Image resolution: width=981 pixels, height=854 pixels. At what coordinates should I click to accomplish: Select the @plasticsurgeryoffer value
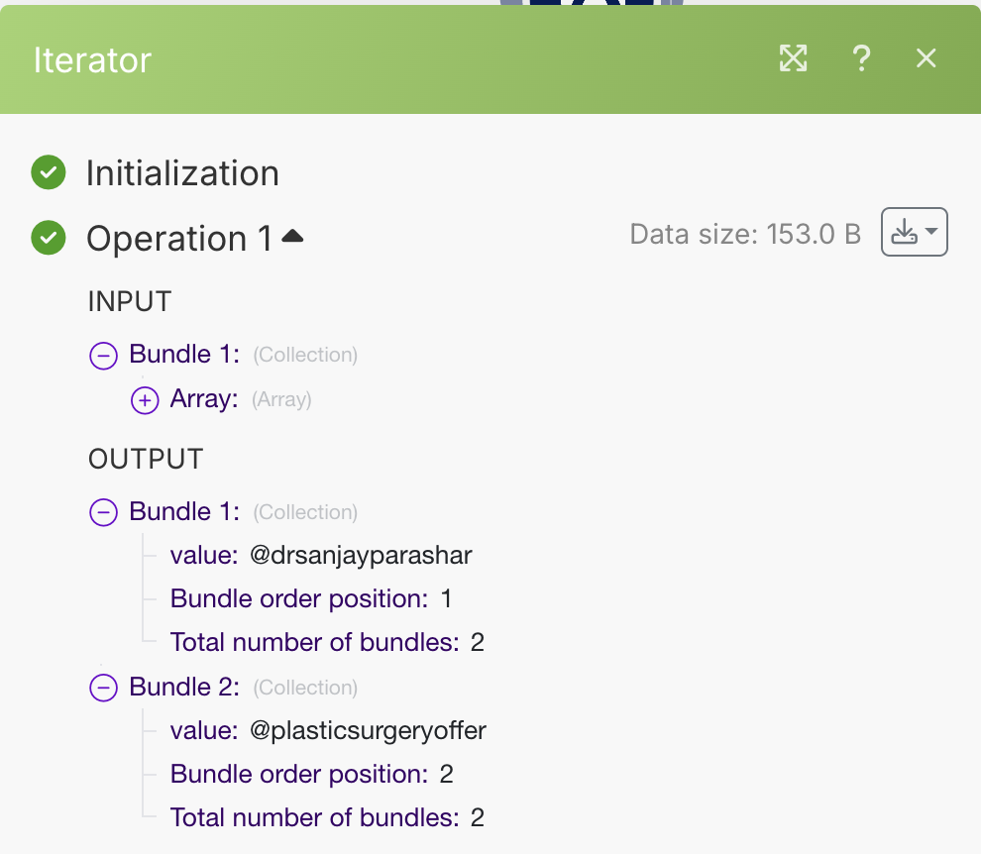click(368, 730)
